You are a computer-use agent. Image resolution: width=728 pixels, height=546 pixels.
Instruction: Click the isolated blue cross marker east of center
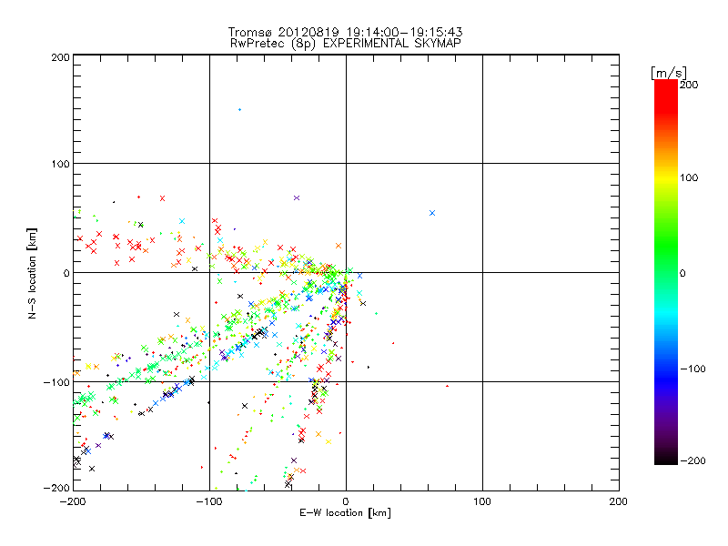coord(432,213)
